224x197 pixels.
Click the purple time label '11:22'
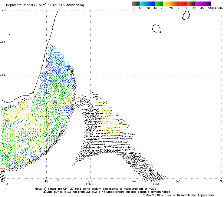[x=89, y=184]
